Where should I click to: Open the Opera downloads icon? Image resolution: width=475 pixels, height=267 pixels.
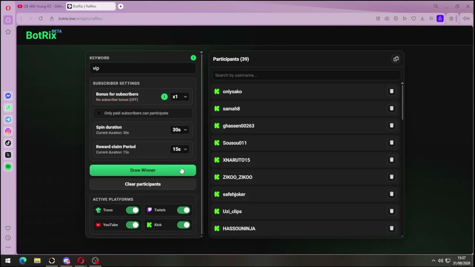click(422, 19)
